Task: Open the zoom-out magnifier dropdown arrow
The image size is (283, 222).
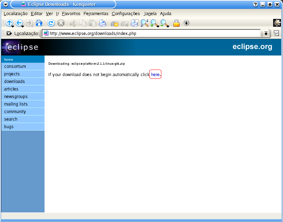Action: coord(168,26)
